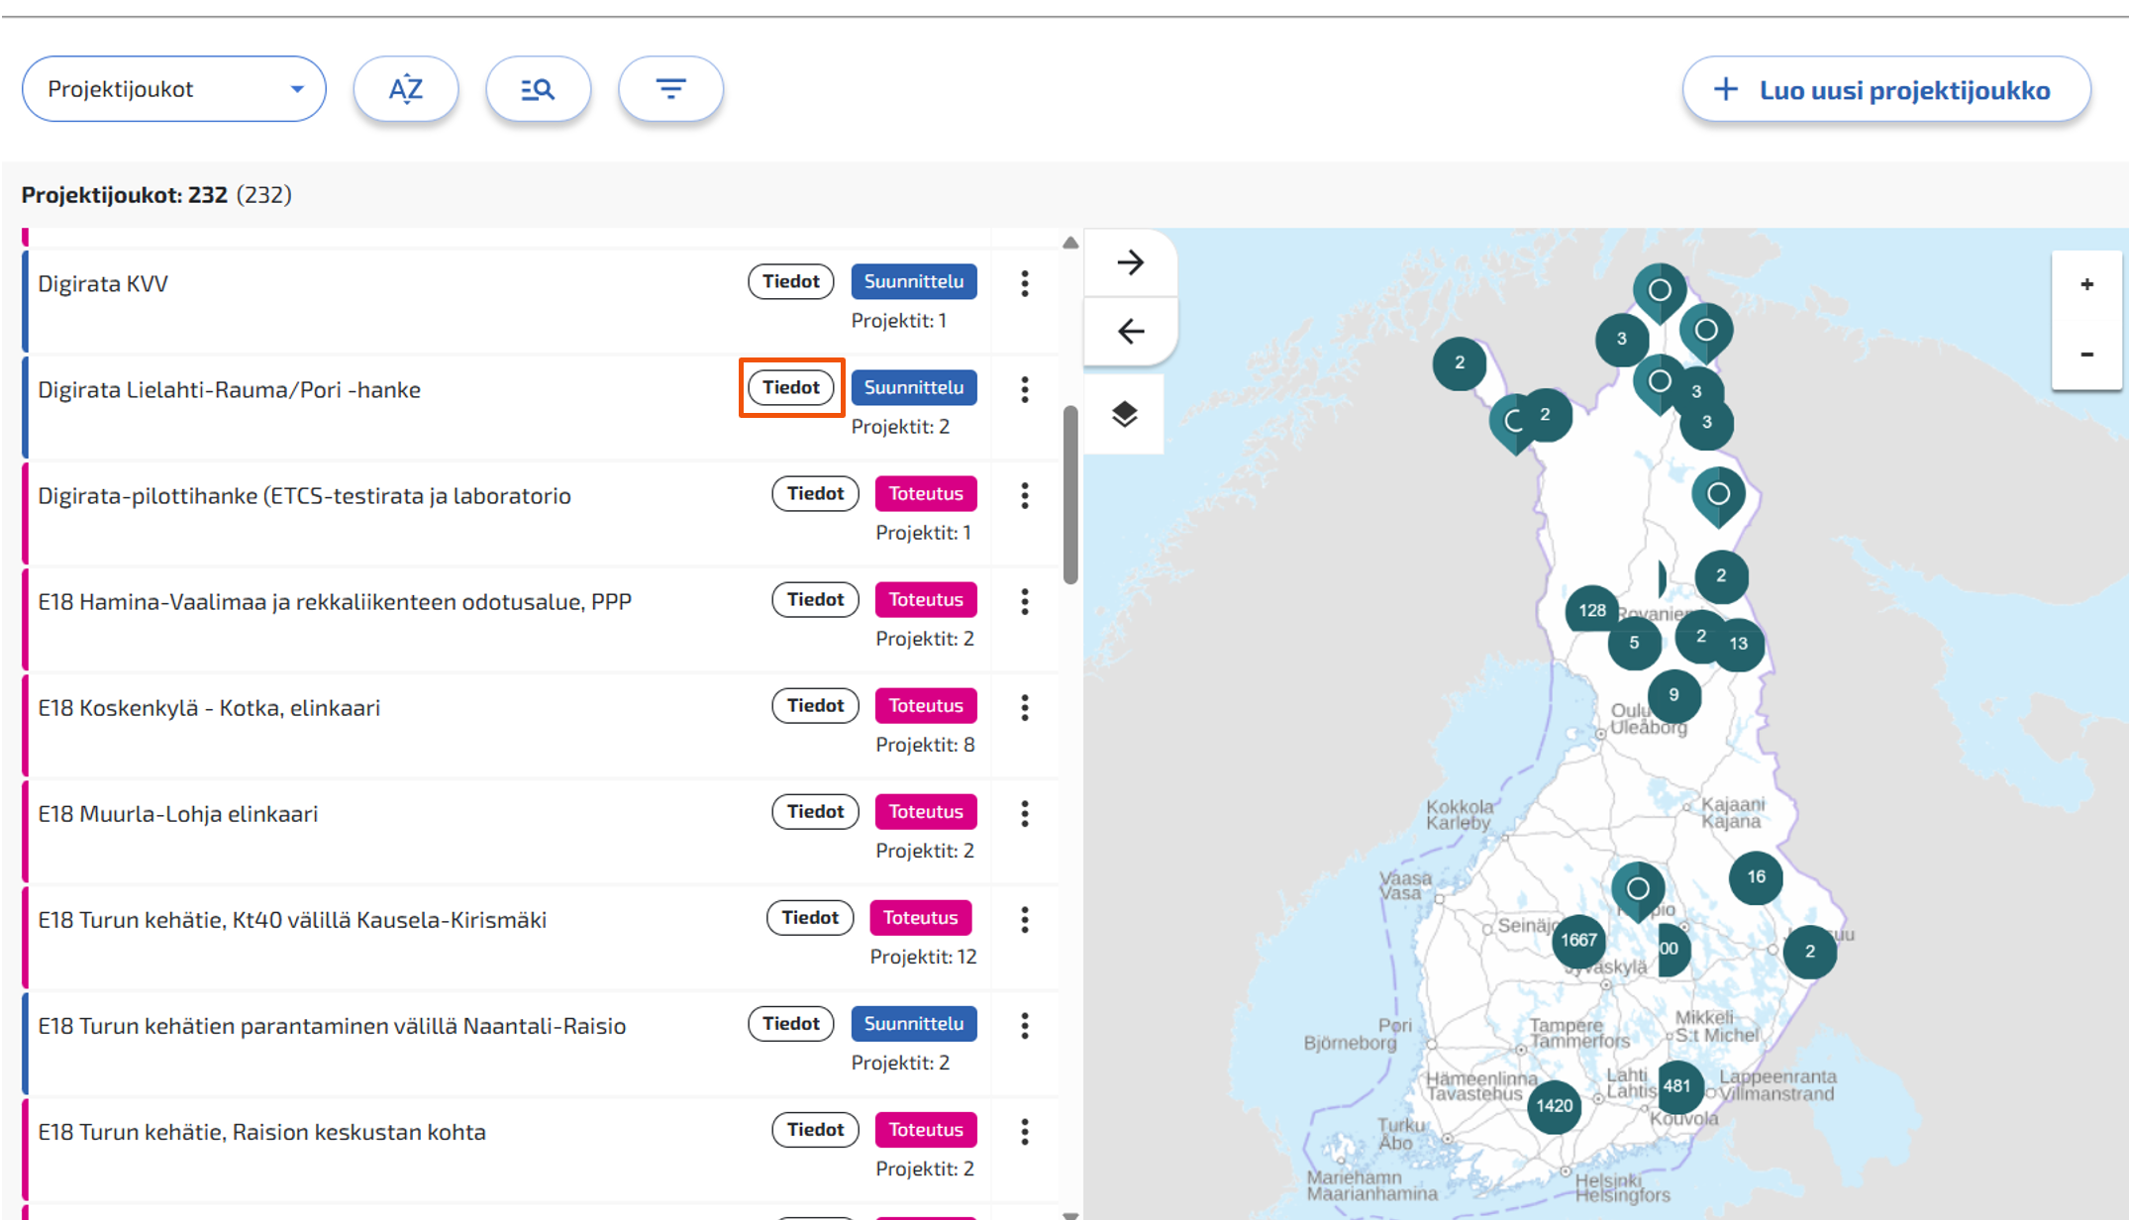Open Tiedot for E18 Hamina-Vaalimaa

tap(816, 599)
